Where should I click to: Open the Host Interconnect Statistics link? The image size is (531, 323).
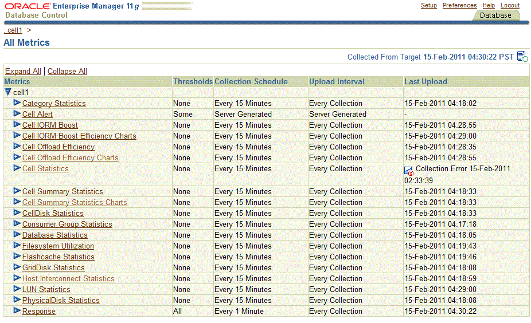point(68,278)
